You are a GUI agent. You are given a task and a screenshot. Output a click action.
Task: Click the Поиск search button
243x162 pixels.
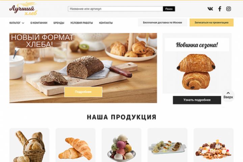pos(169,9)
